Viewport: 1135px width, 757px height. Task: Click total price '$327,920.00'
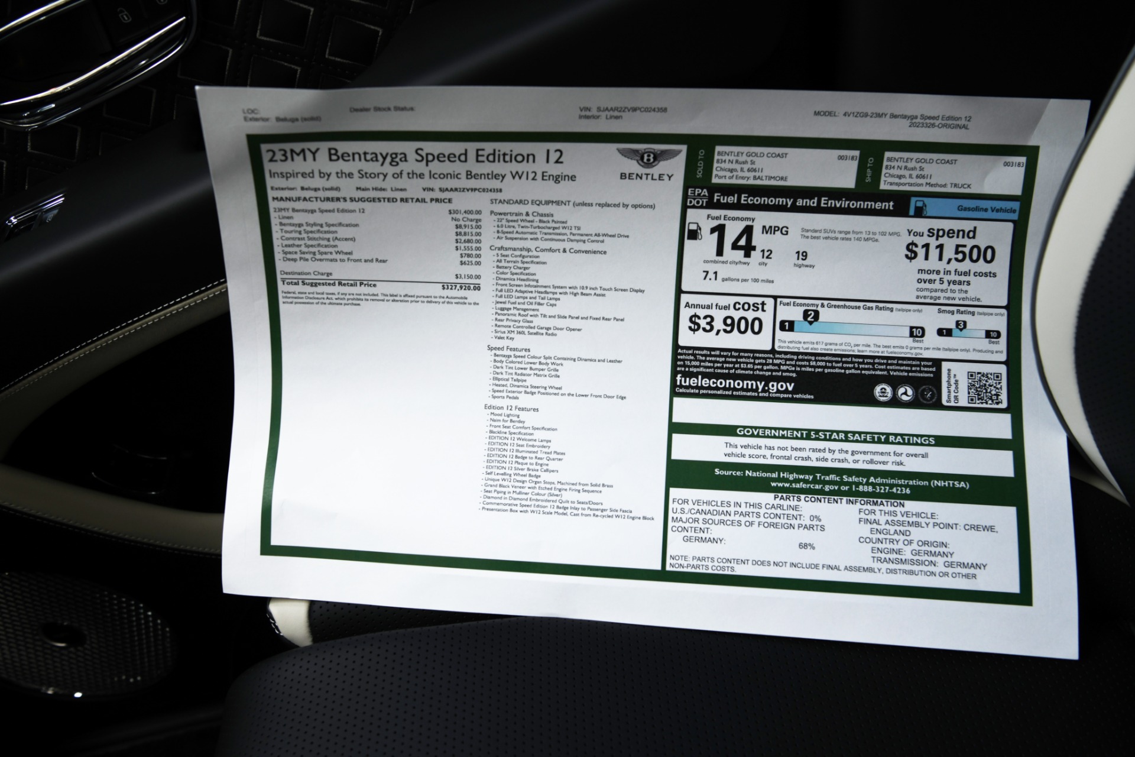click(x=461, y=288)
